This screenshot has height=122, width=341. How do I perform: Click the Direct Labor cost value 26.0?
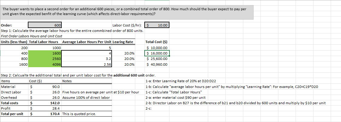pyautogui.click(x=45, y=92)
